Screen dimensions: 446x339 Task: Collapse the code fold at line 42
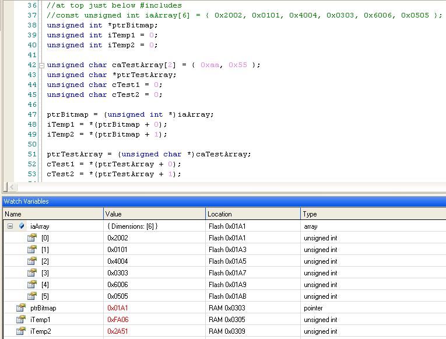42,65
